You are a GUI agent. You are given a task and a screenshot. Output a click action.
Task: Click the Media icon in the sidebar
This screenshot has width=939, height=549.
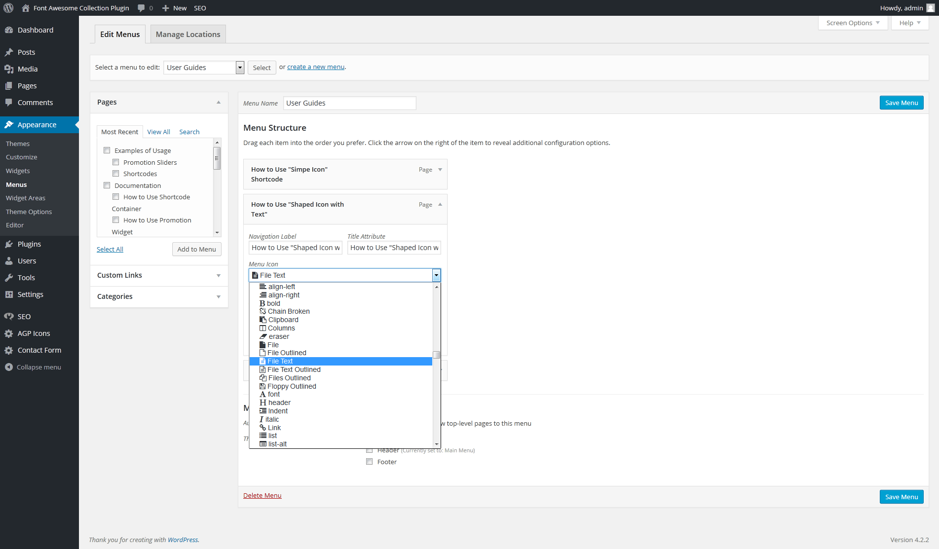(x=9, y=69)
